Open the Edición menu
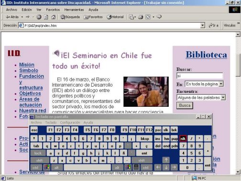 (x=27, y=10)
